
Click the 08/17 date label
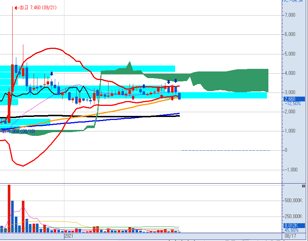[x=290, y=236]
